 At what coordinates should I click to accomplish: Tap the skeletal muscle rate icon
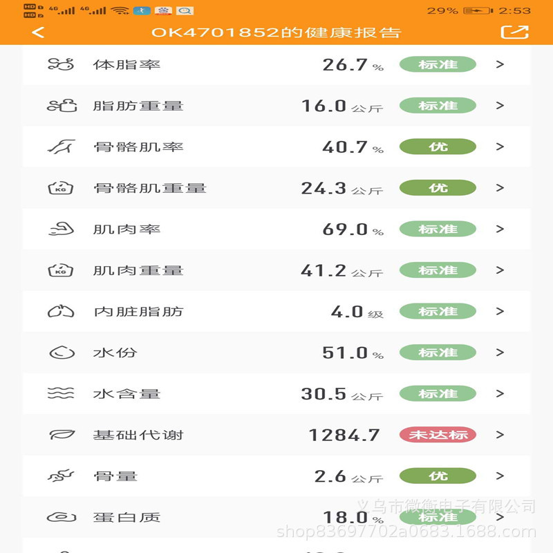61,147
